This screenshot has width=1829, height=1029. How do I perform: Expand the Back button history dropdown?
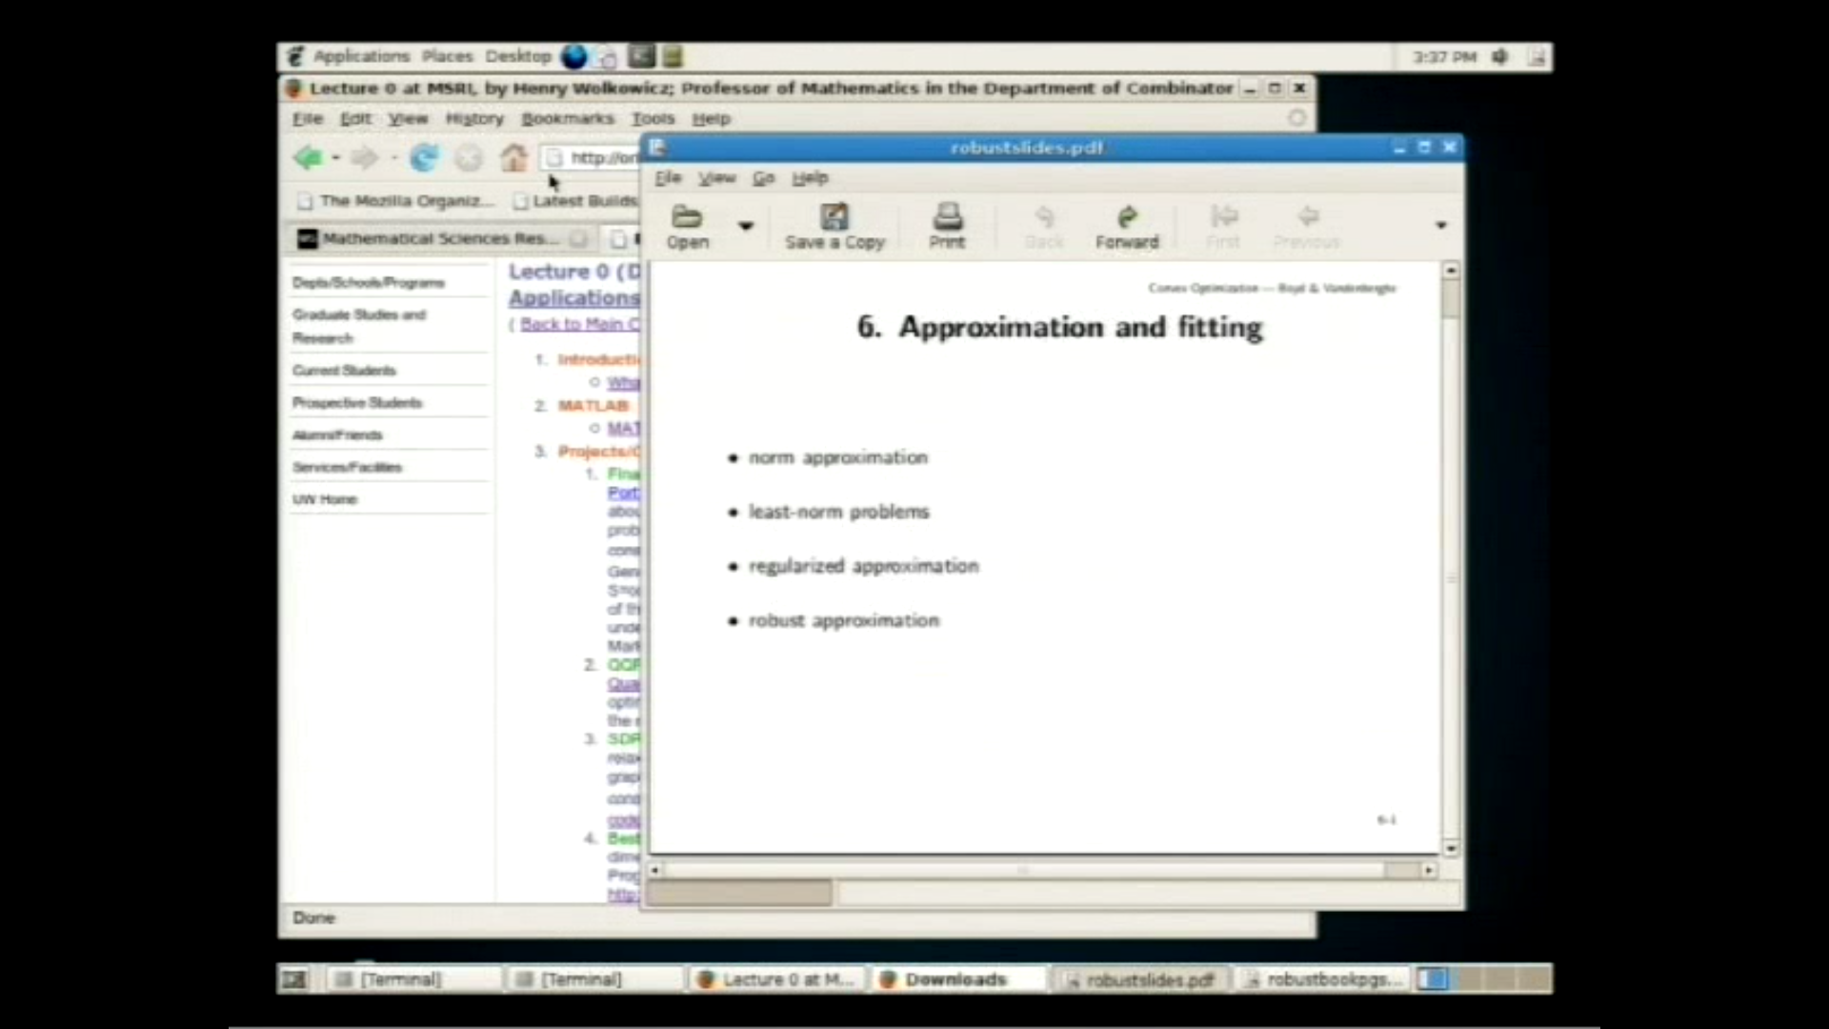coord(338,158)
